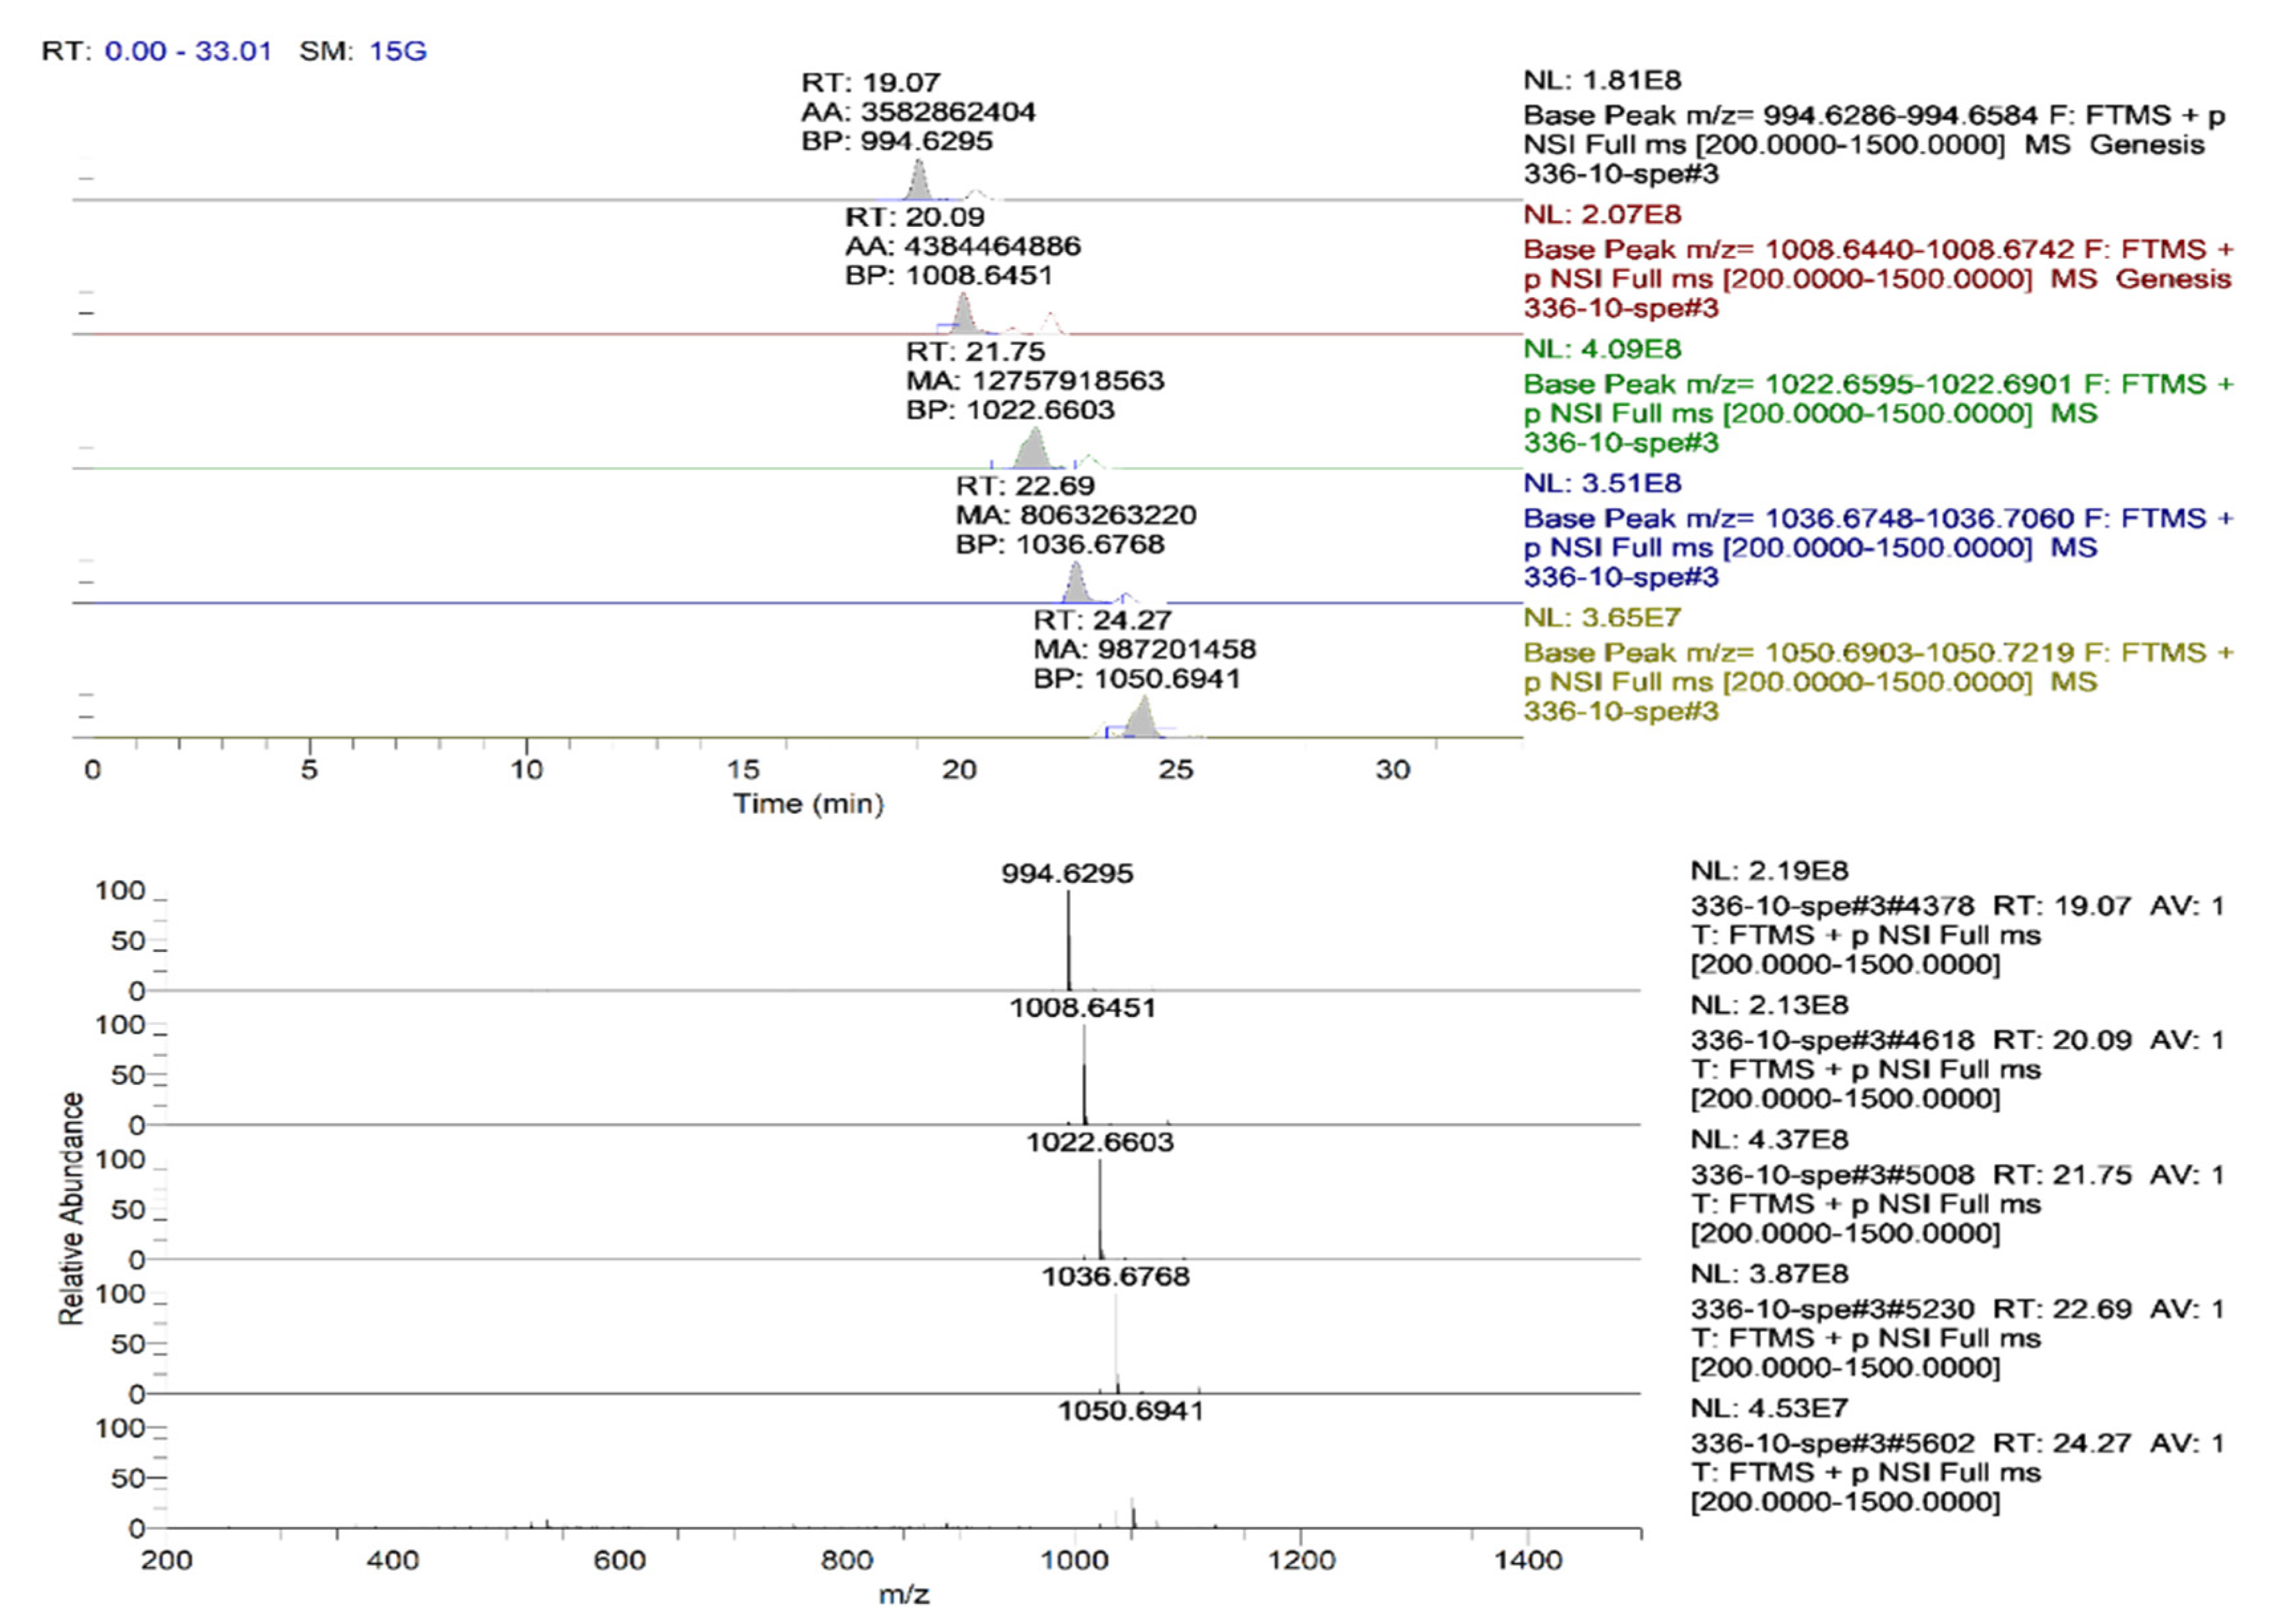Click the red NL: 2.07E8 trace legend
Screen dimensions: 2271x1624
point(1602,214)
